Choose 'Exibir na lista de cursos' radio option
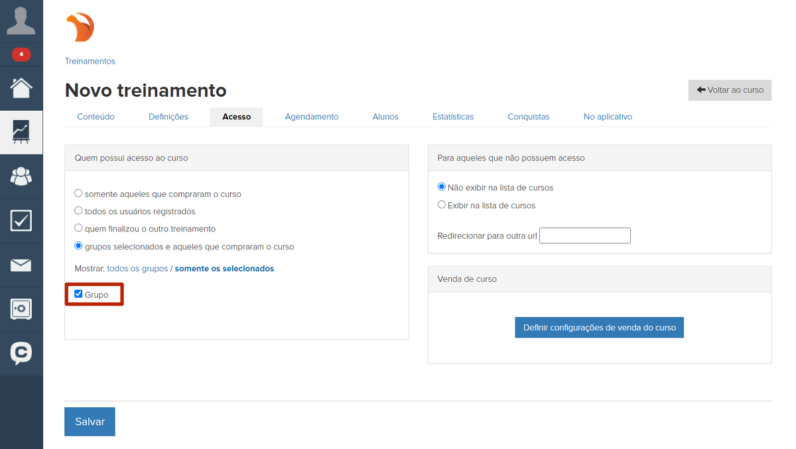Viewport: 796px width, 449px height. click(x=442, y=205)
